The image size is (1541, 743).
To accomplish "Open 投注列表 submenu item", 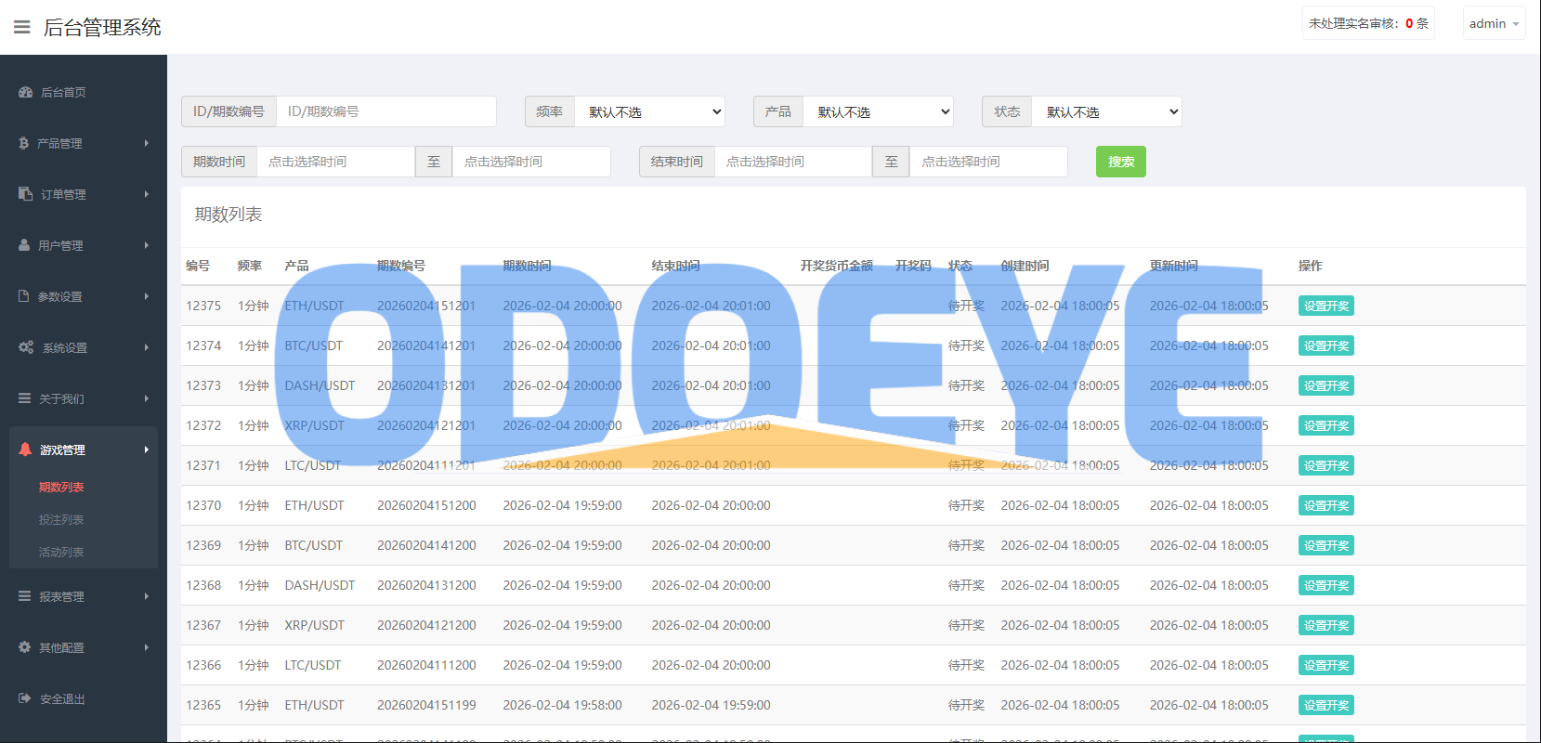I will pos(61,519).
